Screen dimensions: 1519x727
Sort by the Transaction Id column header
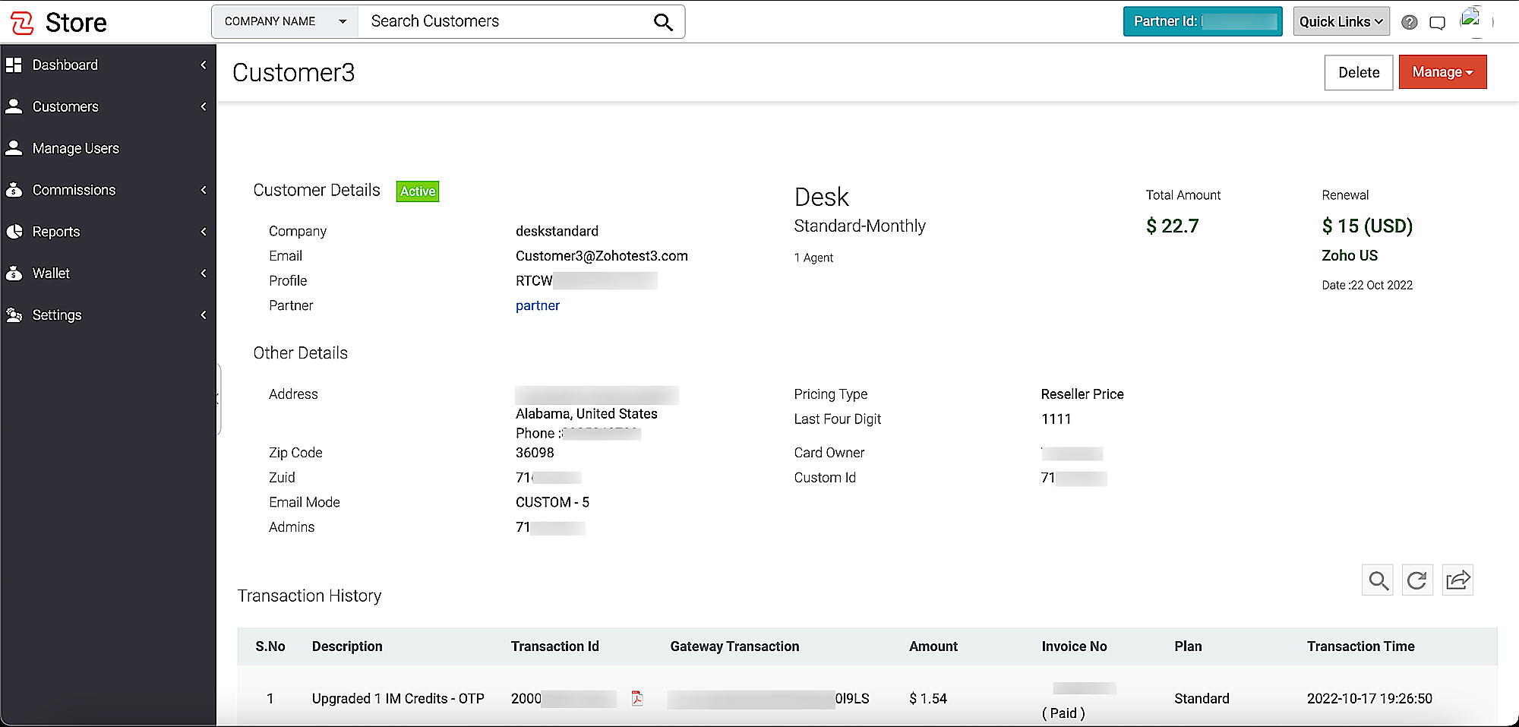[x=555, y=646]
